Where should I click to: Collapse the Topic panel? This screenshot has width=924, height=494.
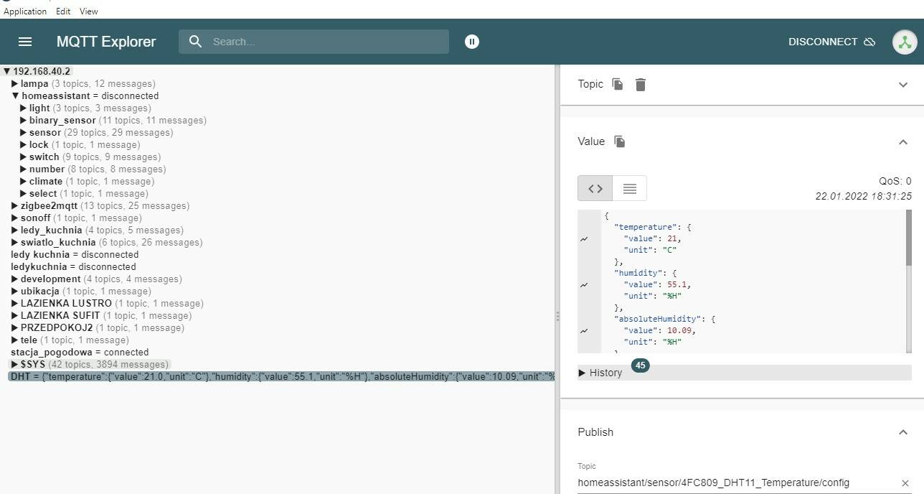click(903, 85)
